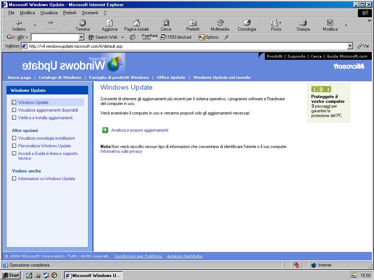Click the Google toolbar highlighter icon
Image resolution: width=374 pixels, height=280 pixels.
226,37
